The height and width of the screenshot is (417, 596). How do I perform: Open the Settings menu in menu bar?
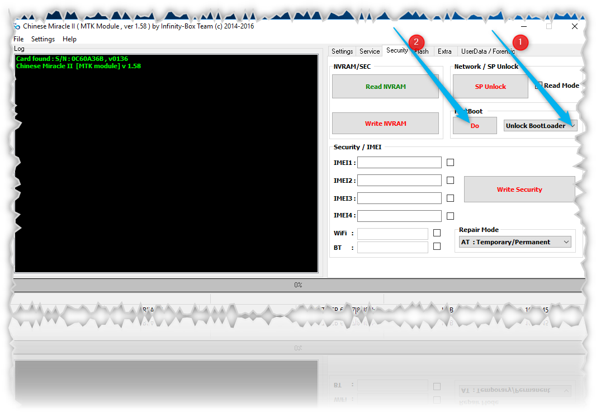tap(43, 39)
